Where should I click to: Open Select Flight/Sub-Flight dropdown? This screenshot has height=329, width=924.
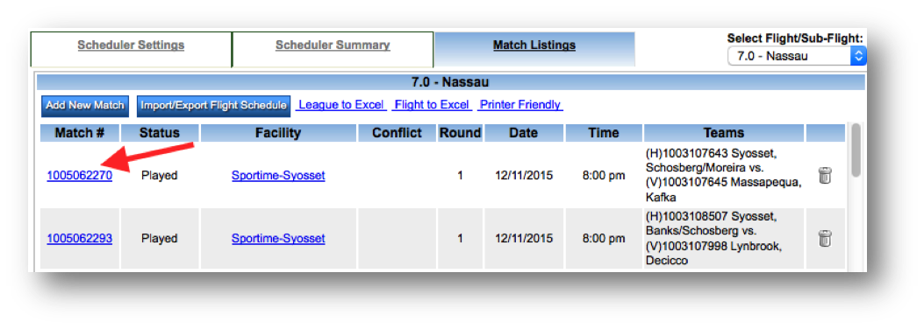[797, 56]
